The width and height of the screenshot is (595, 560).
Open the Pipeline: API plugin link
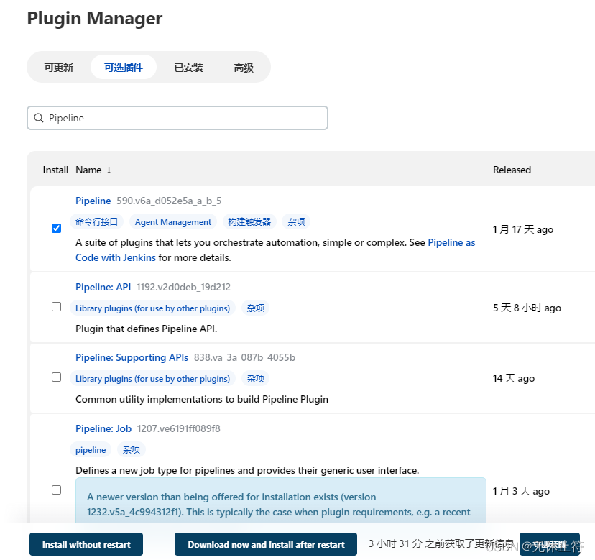[103, 287]
